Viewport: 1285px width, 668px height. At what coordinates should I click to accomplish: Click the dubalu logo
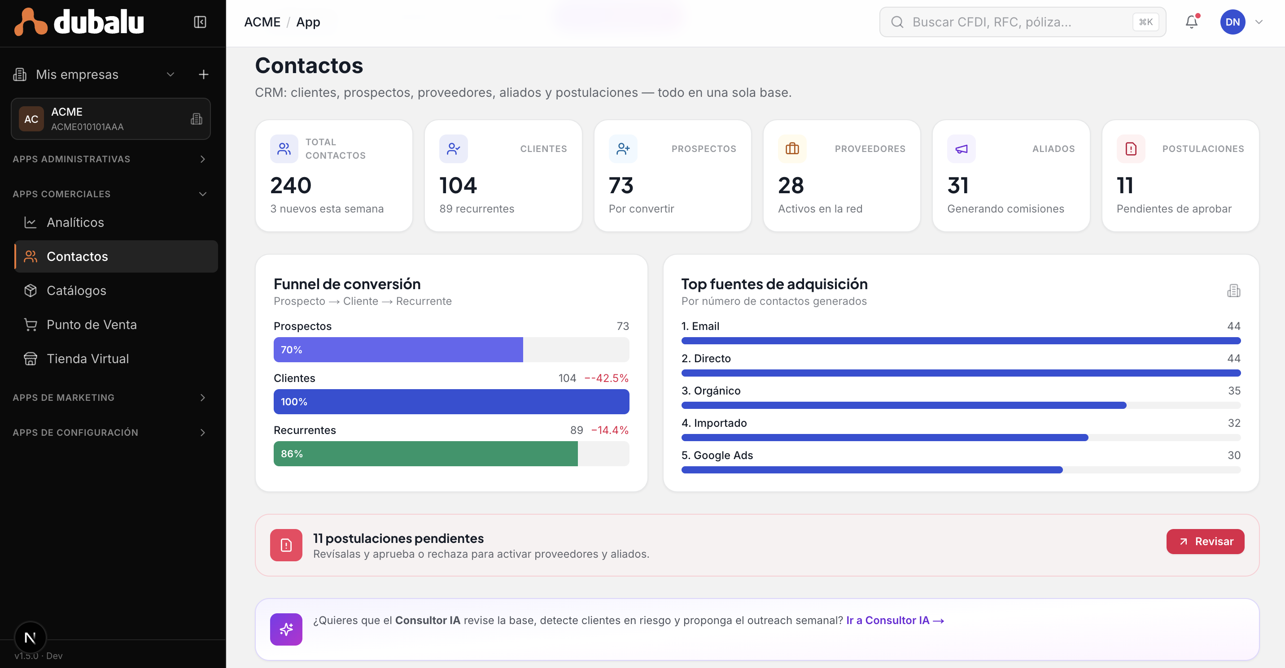coord(79,22)
